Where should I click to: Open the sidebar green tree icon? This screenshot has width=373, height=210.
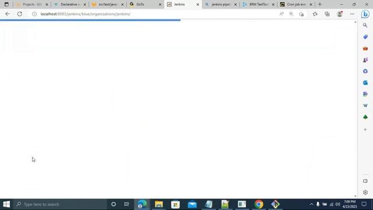click(365, 117)
